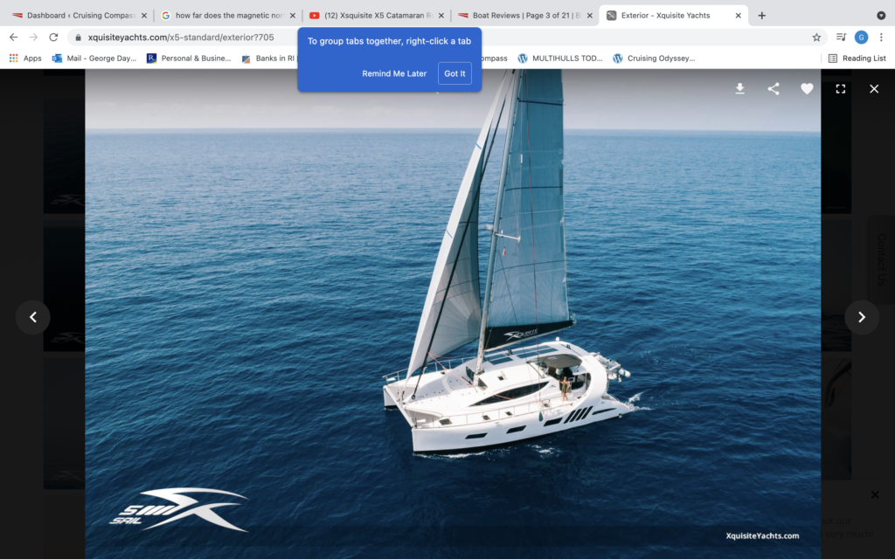
Task: Bookmark this page with the star icon
Action: click(x=816, y=38)
